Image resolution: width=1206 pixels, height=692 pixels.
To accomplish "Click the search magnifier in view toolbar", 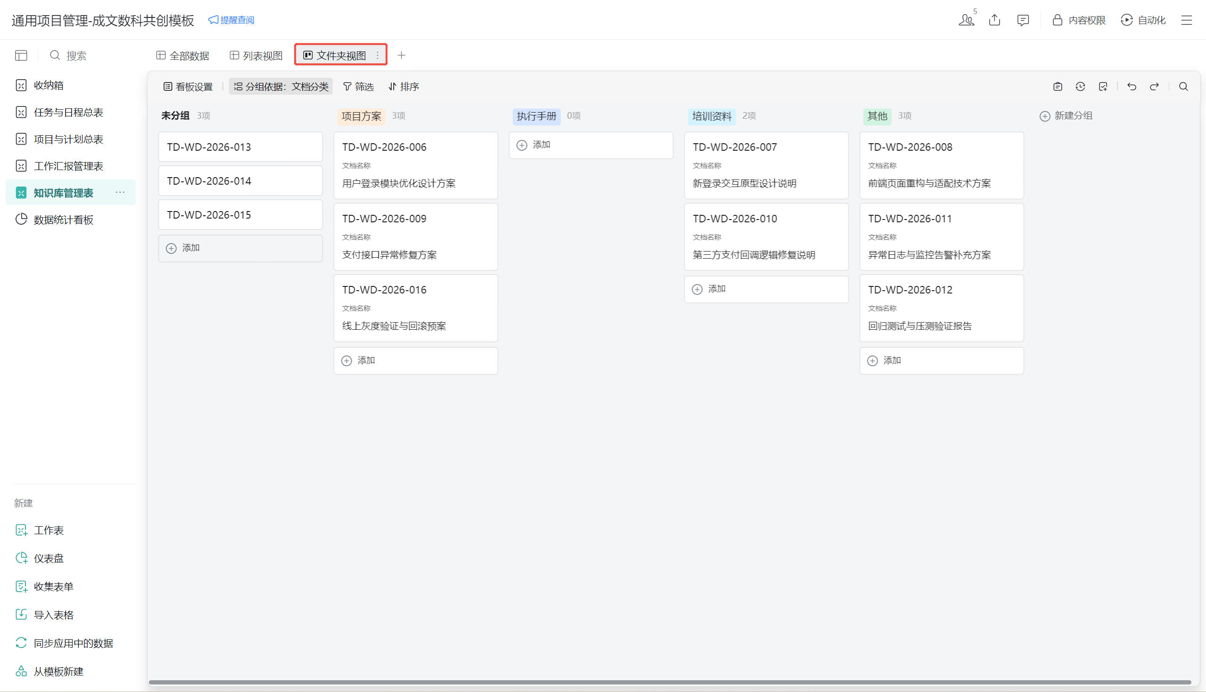I will 1183,87.
